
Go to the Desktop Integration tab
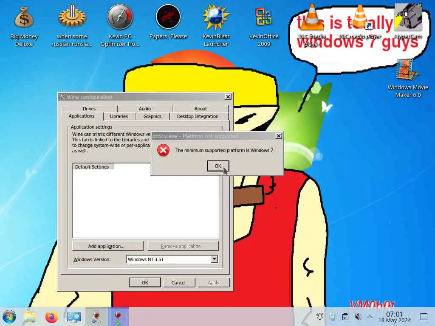[198, 116]
